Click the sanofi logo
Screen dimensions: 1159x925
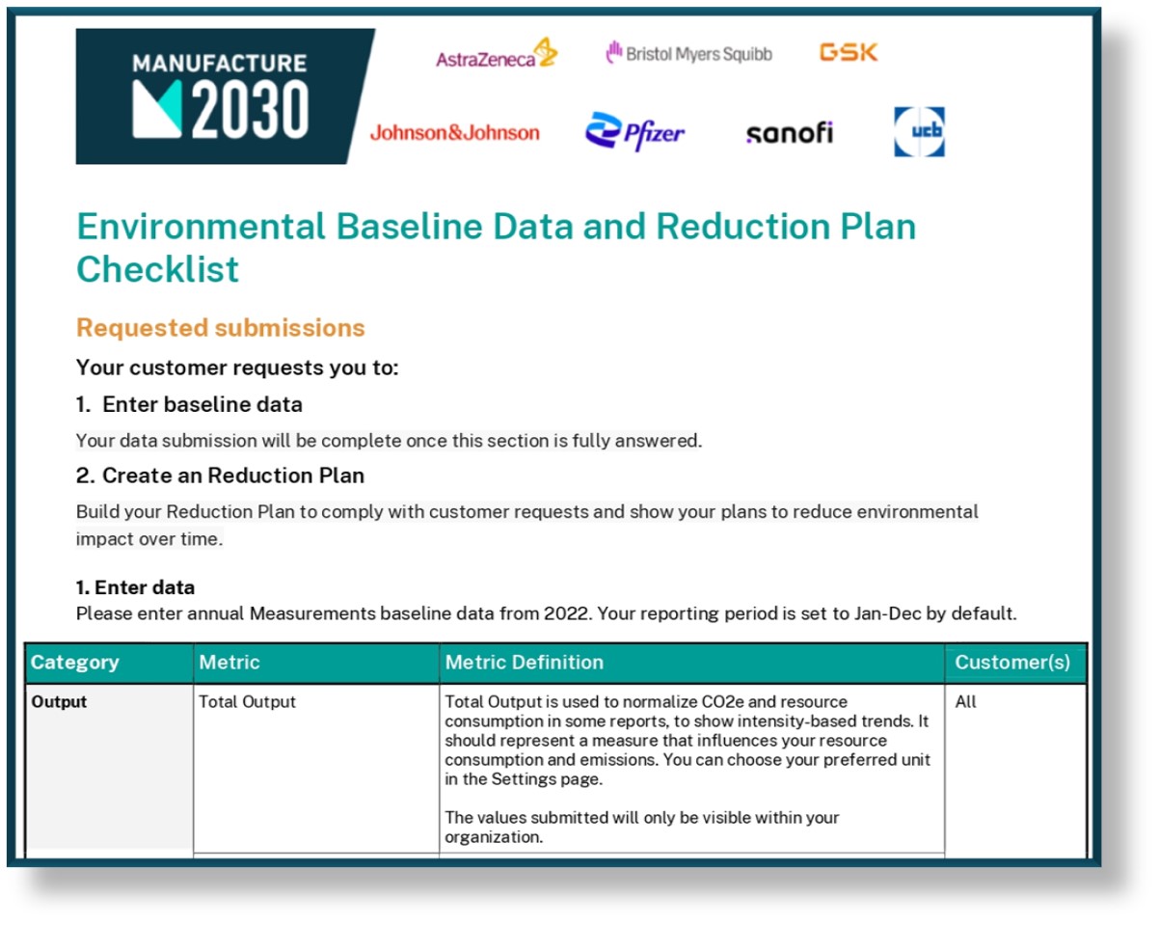click(789, 133)
